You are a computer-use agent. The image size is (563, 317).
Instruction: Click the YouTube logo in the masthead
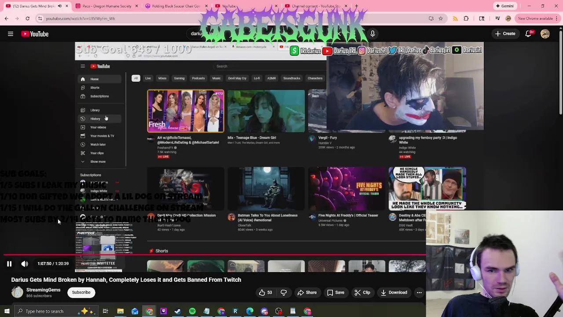[35, 34]
